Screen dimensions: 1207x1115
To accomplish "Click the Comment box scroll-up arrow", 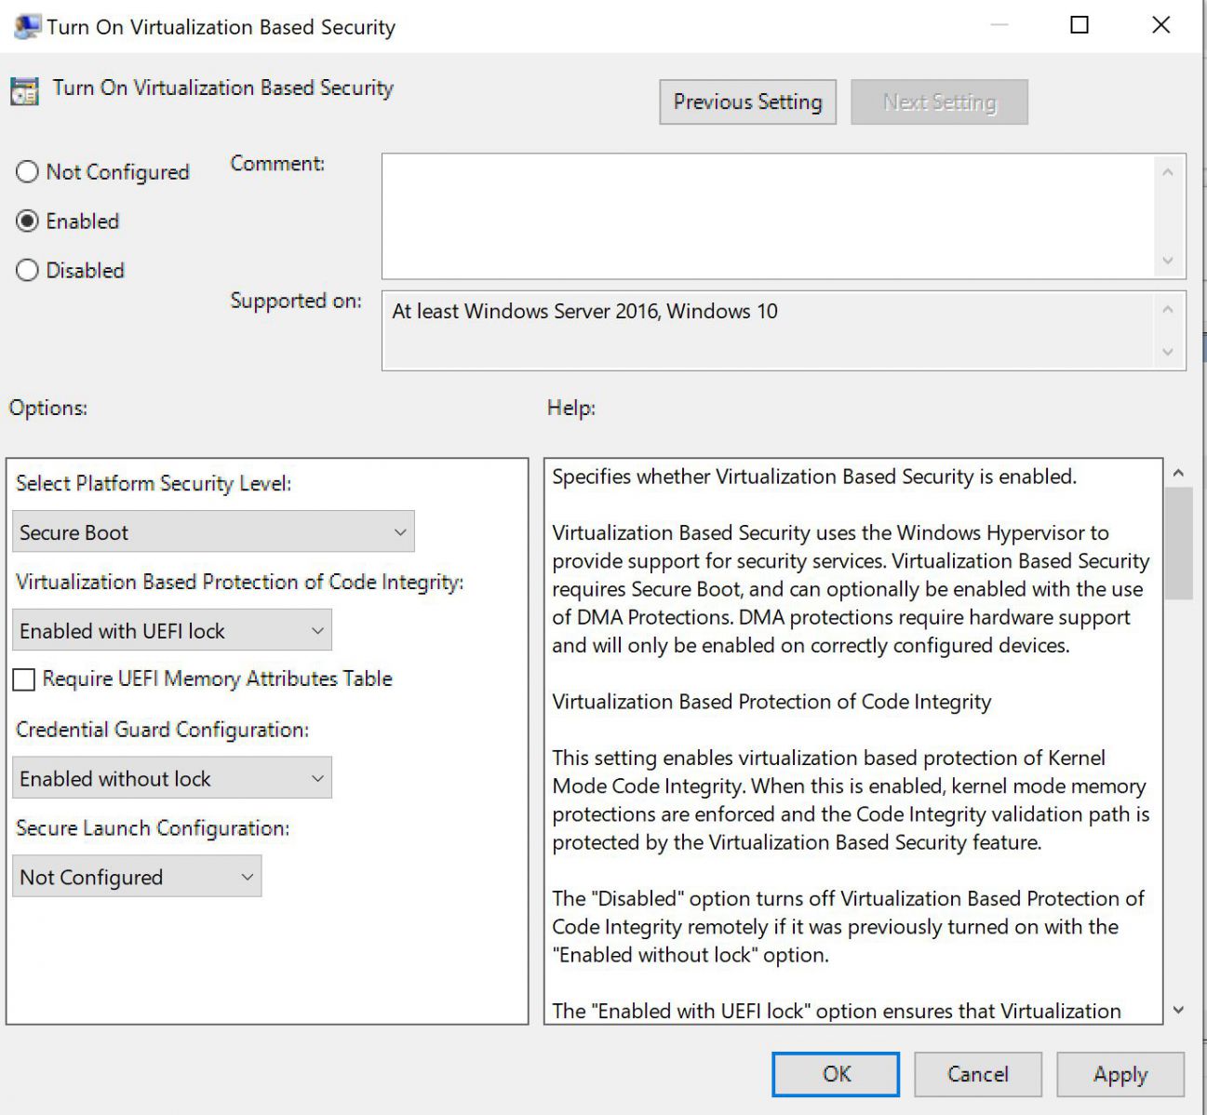I will coord(1169,170).
